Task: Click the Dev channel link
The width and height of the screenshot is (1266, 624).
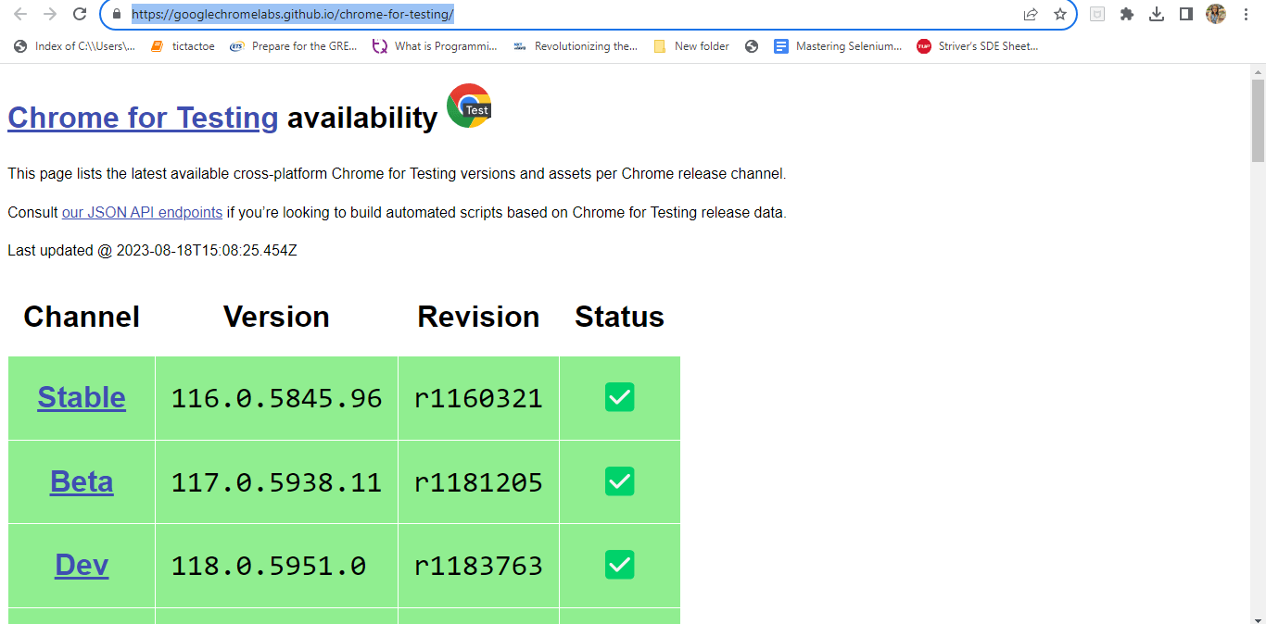Action: [x=82, y=565]
